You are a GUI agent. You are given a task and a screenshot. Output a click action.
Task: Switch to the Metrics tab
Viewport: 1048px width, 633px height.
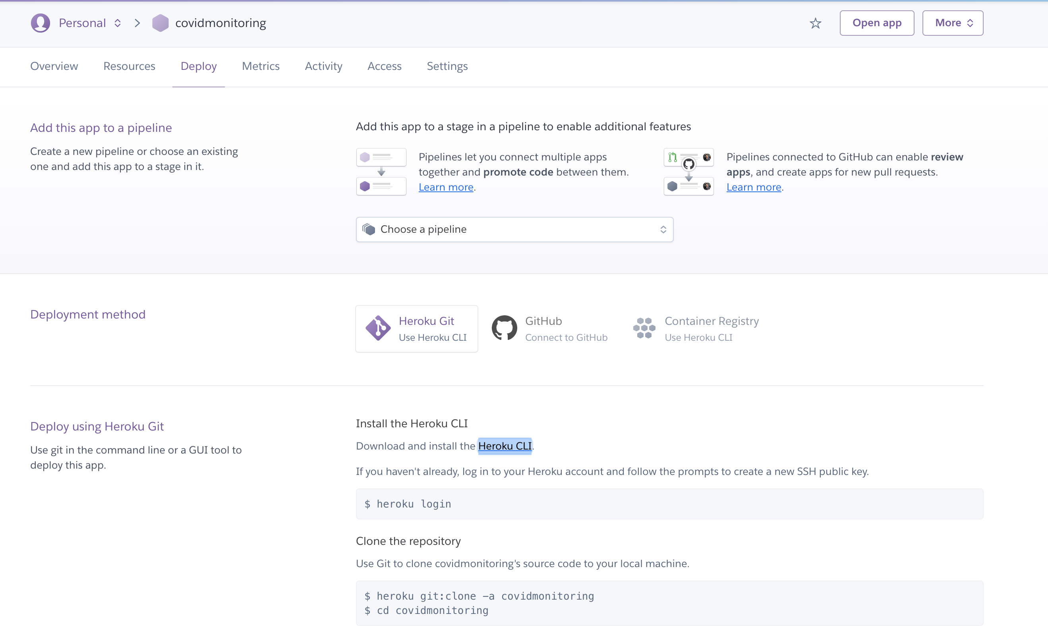coord(261,66)
